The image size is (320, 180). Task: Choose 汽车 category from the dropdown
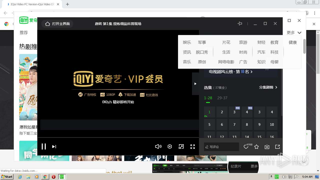(x=261, y=52)
